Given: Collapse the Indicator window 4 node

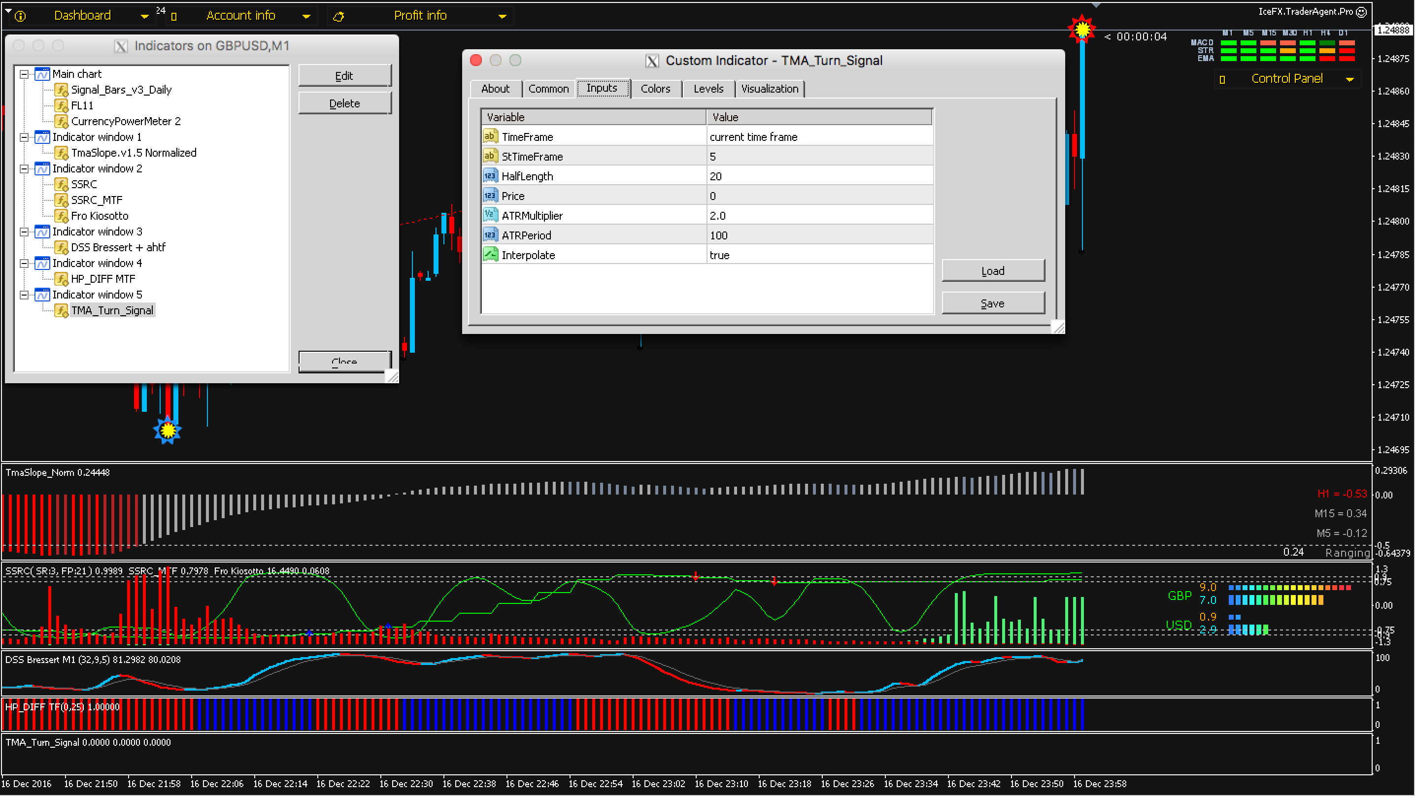Looking at the screenshot, I should 24,264.
